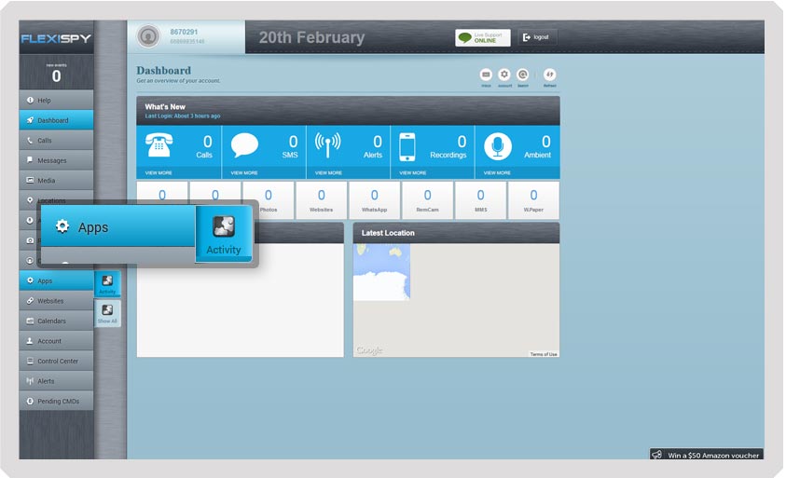
Task: Open Pending CMDs in the sidebar
Action: tap(56, 401)
